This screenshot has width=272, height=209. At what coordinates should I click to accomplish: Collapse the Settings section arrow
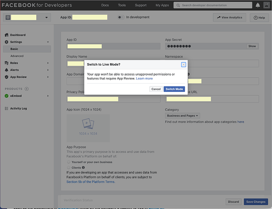48,42
